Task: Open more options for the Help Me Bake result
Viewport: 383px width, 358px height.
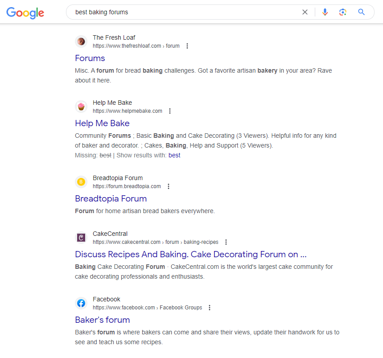Action: [170, 111]
